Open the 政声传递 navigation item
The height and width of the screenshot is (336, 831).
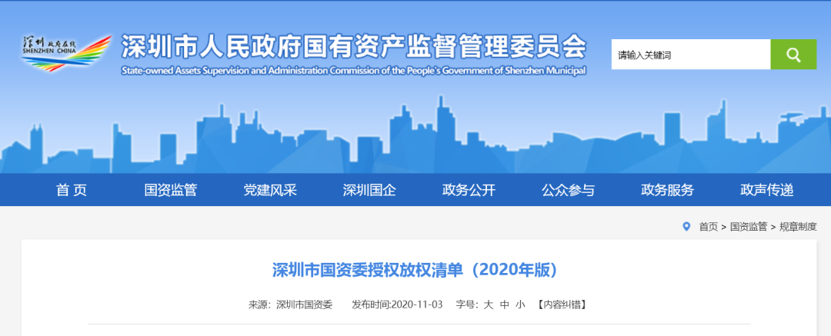tap(766, 190)
